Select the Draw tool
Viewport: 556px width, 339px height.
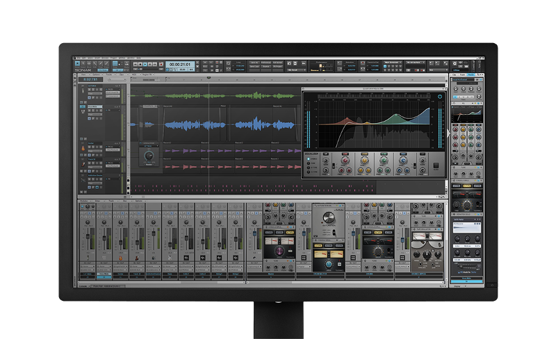click(x=100, y=63)
